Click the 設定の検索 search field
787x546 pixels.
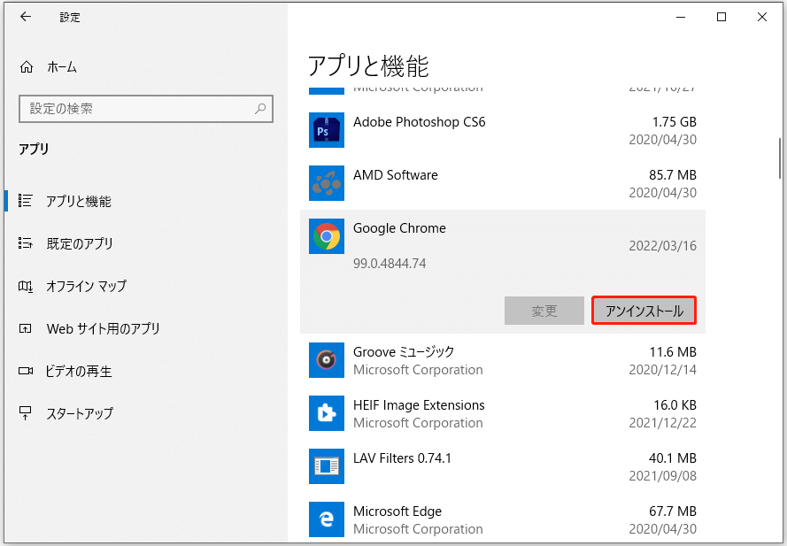tap(146, 108)
